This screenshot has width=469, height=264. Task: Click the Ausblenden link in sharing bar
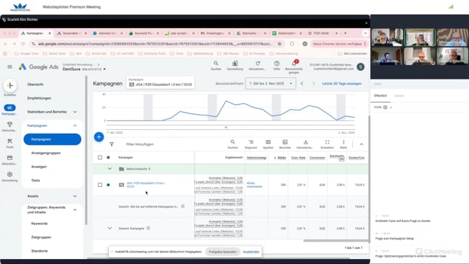click(251, 252)
